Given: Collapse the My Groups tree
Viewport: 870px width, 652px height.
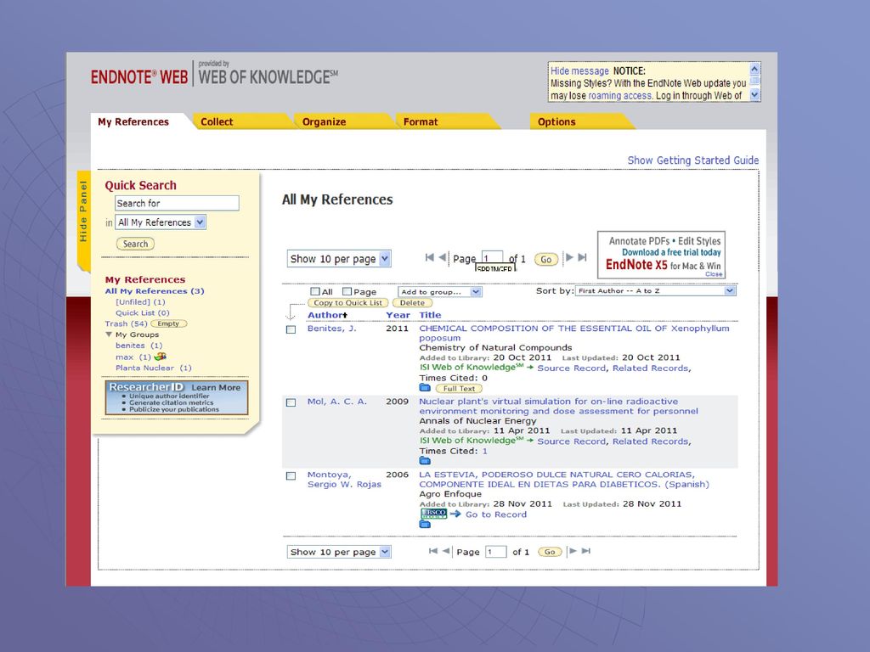Looking at the screenshot, I should (109, 334).
